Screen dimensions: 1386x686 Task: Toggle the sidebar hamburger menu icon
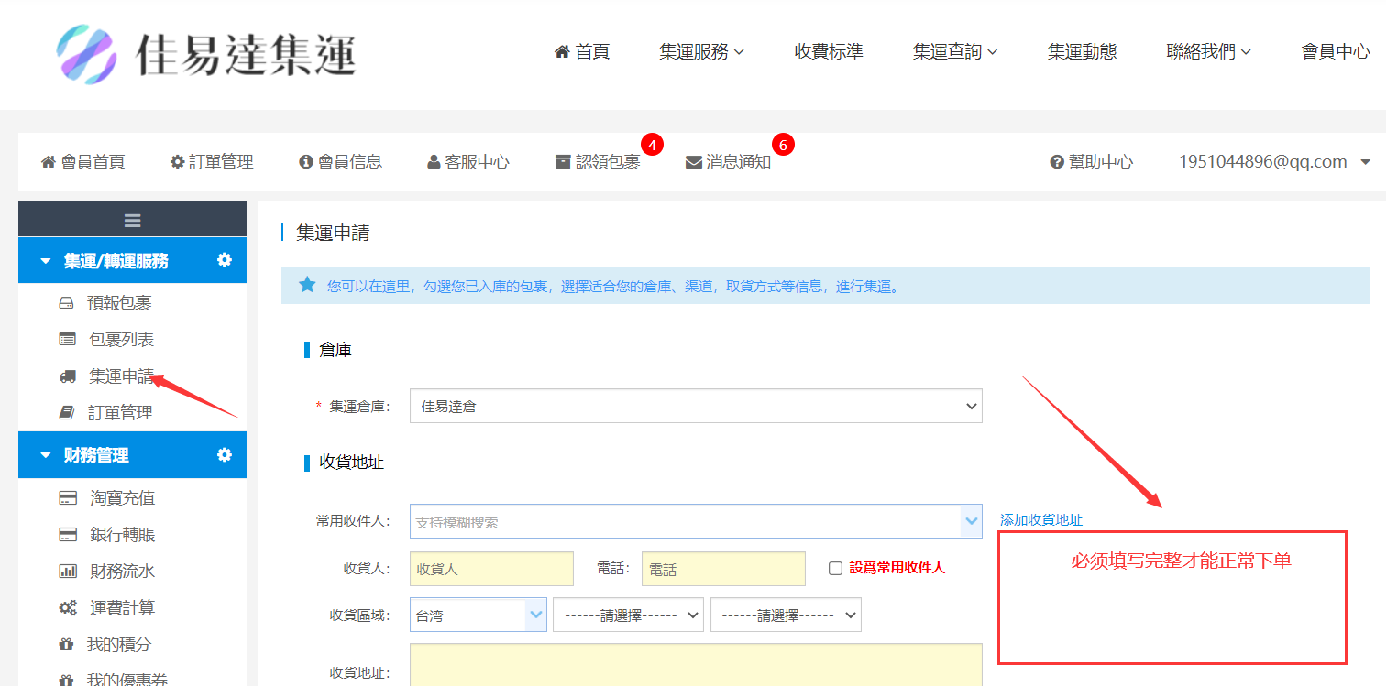(133, 220)
